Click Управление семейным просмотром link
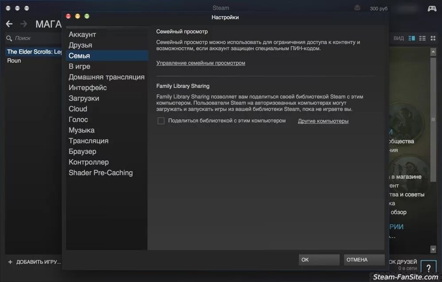Image resolution: width=442 pixels, height=282 pixels. pyautogui.click(x=201, y=63)
